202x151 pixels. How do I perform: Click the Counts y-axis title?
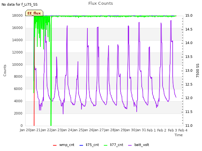pyautogui.click(x=5, y=70)
